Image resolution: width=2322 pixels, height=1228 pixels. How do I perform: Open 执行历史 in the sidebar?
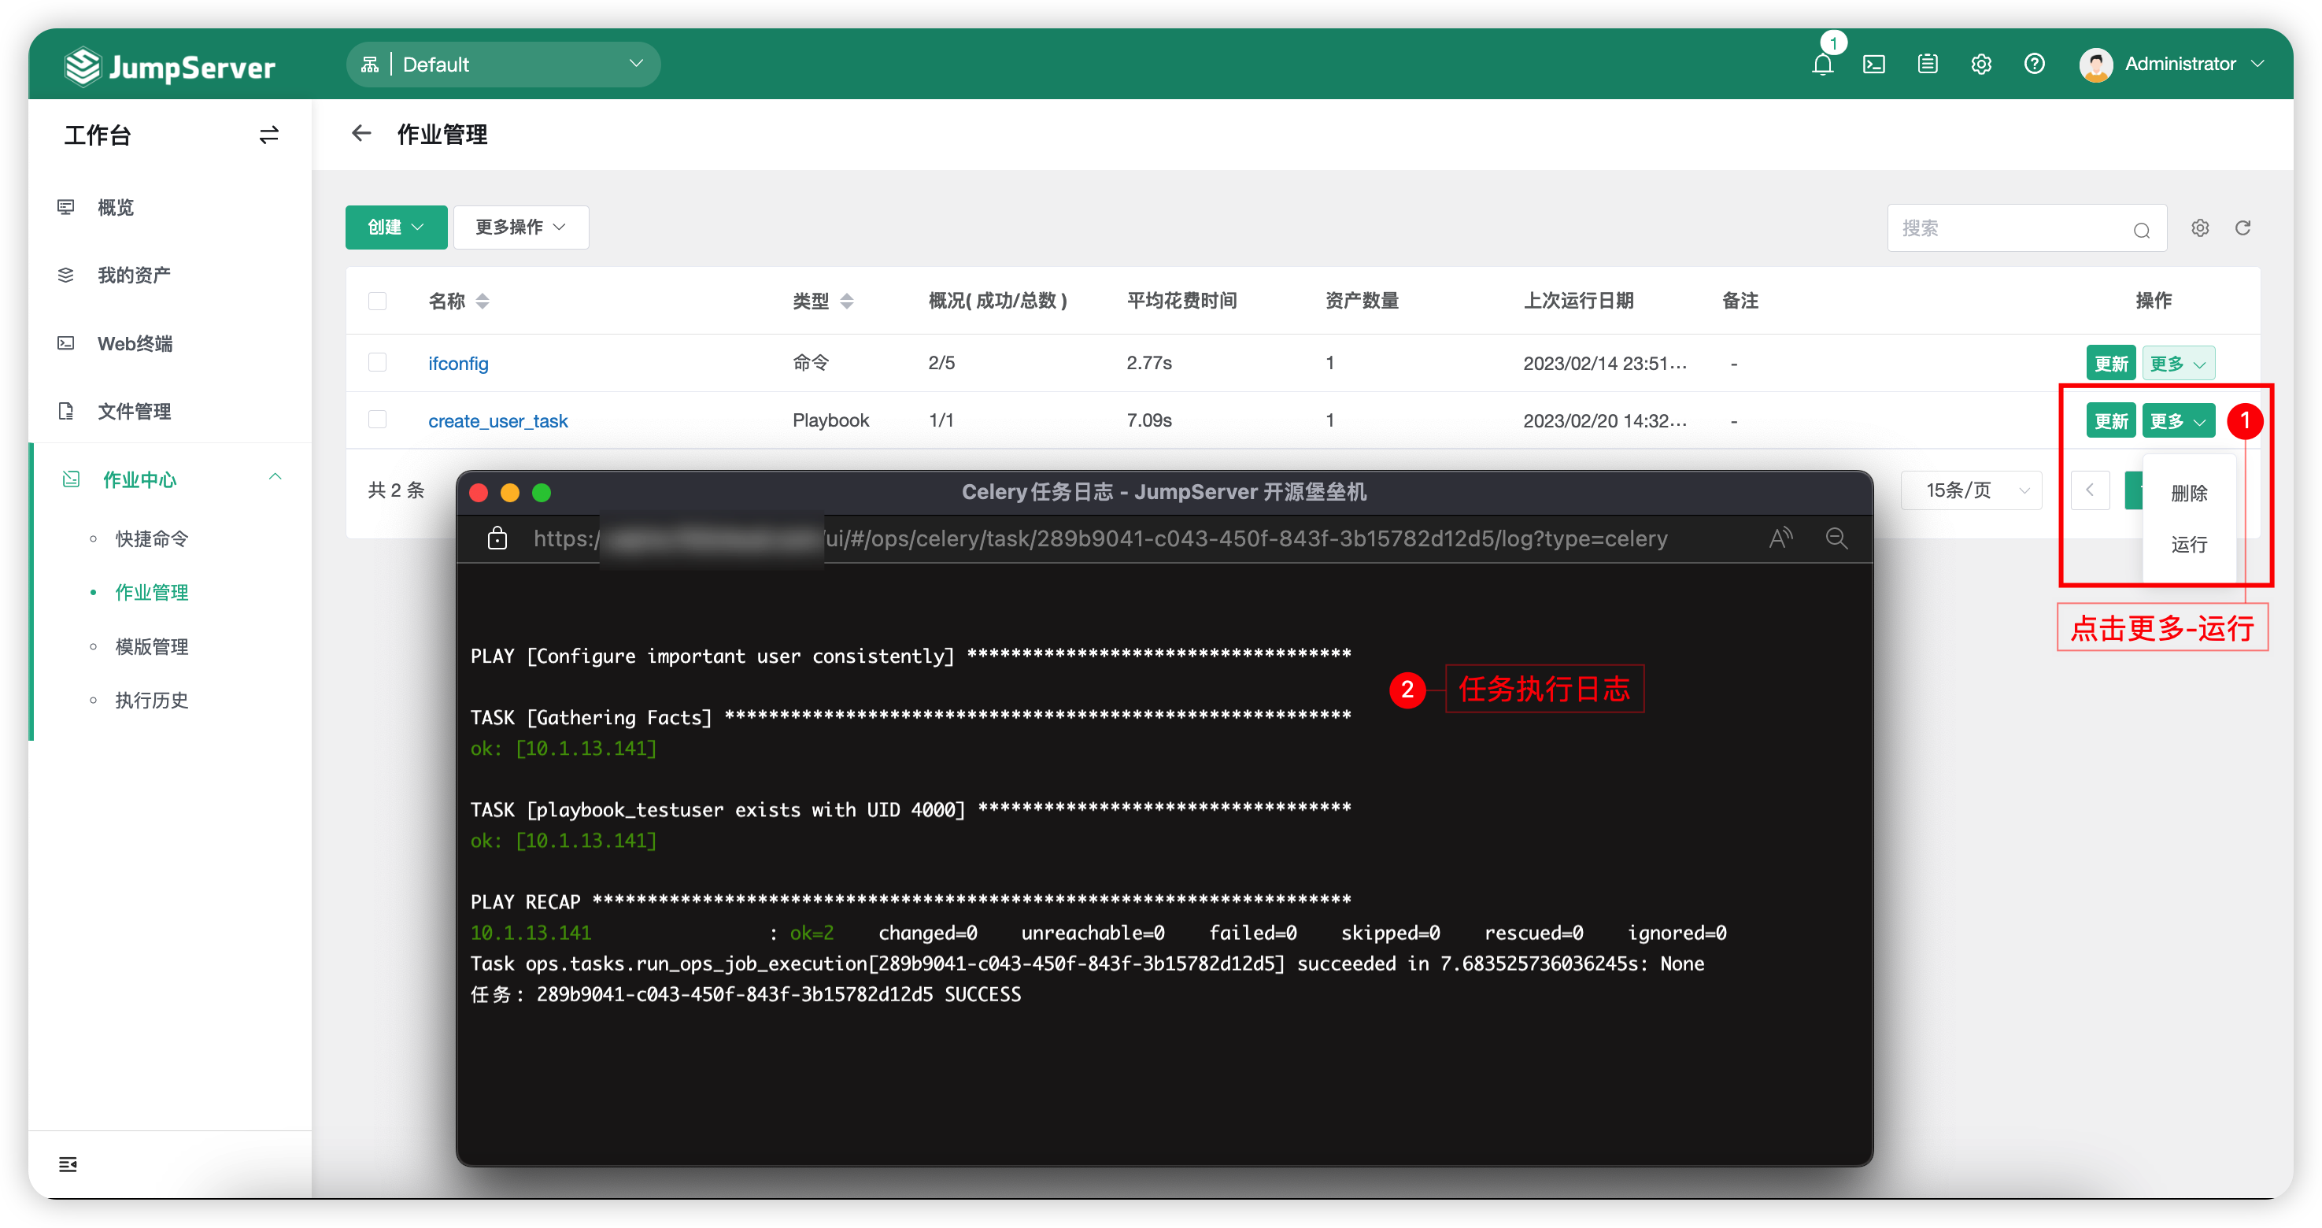coord(151,701)
